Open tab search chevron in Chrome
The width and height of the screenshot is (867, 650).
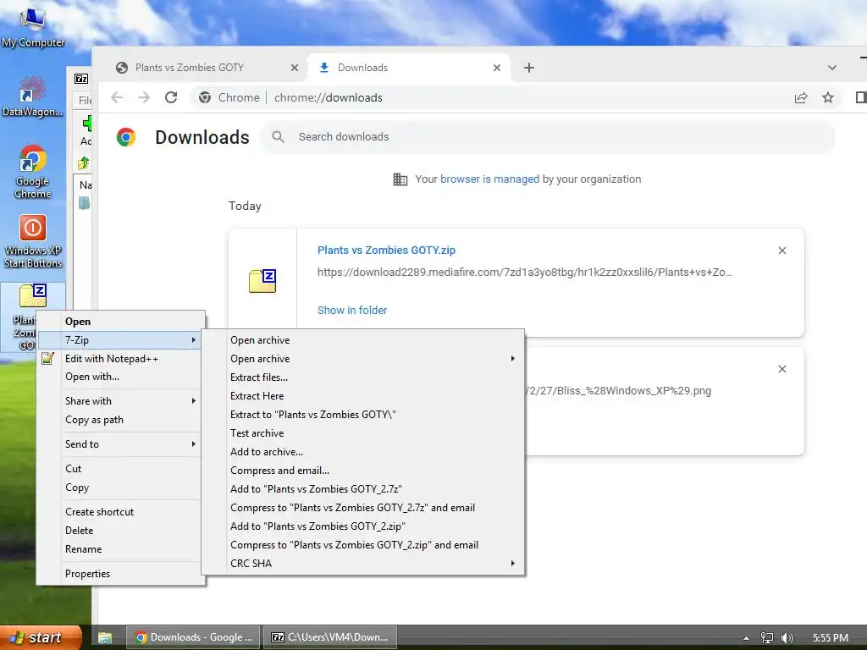831,68
